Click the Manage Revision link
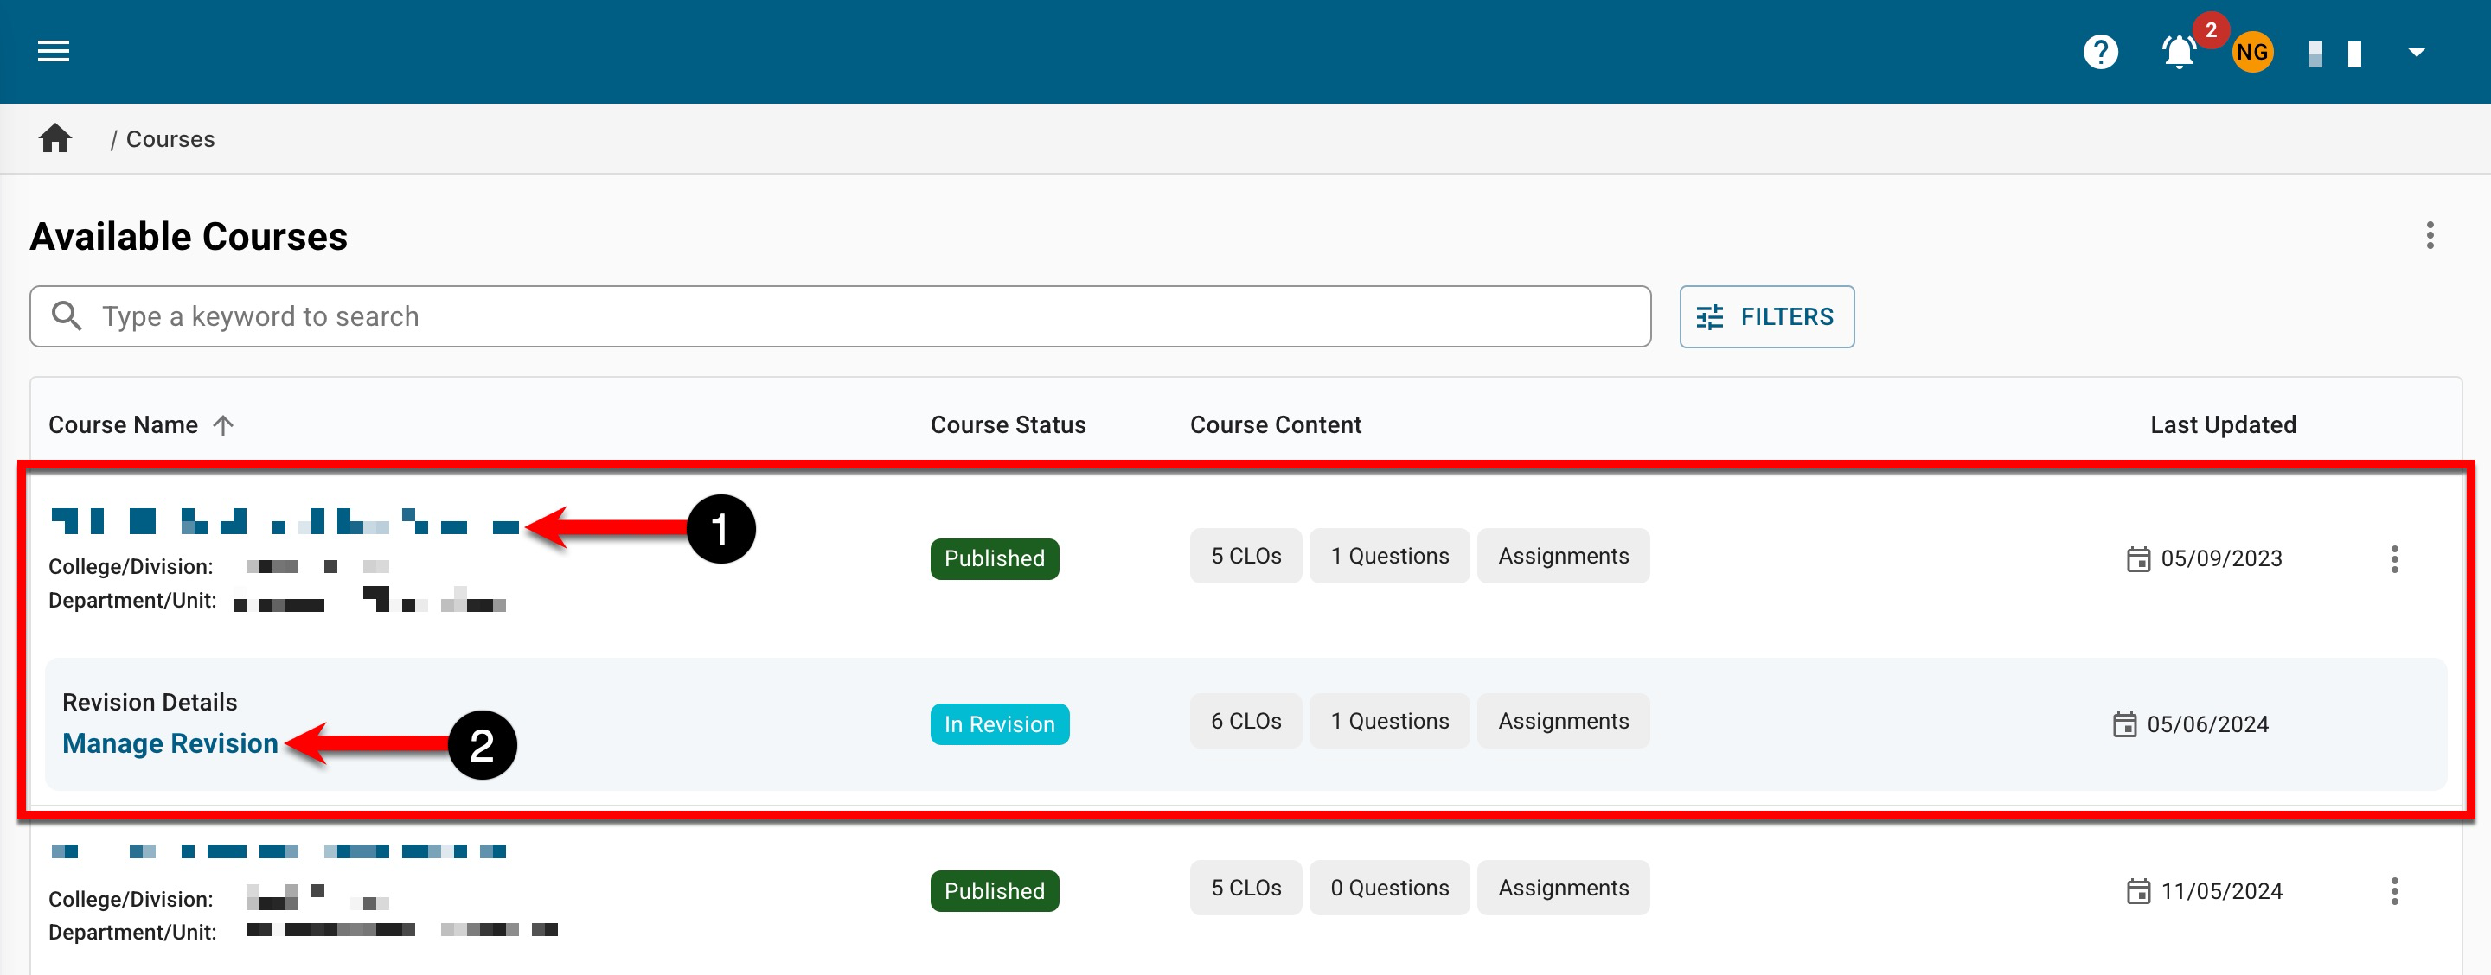The height and width of the screenshot is (975, 2491). 170,743
